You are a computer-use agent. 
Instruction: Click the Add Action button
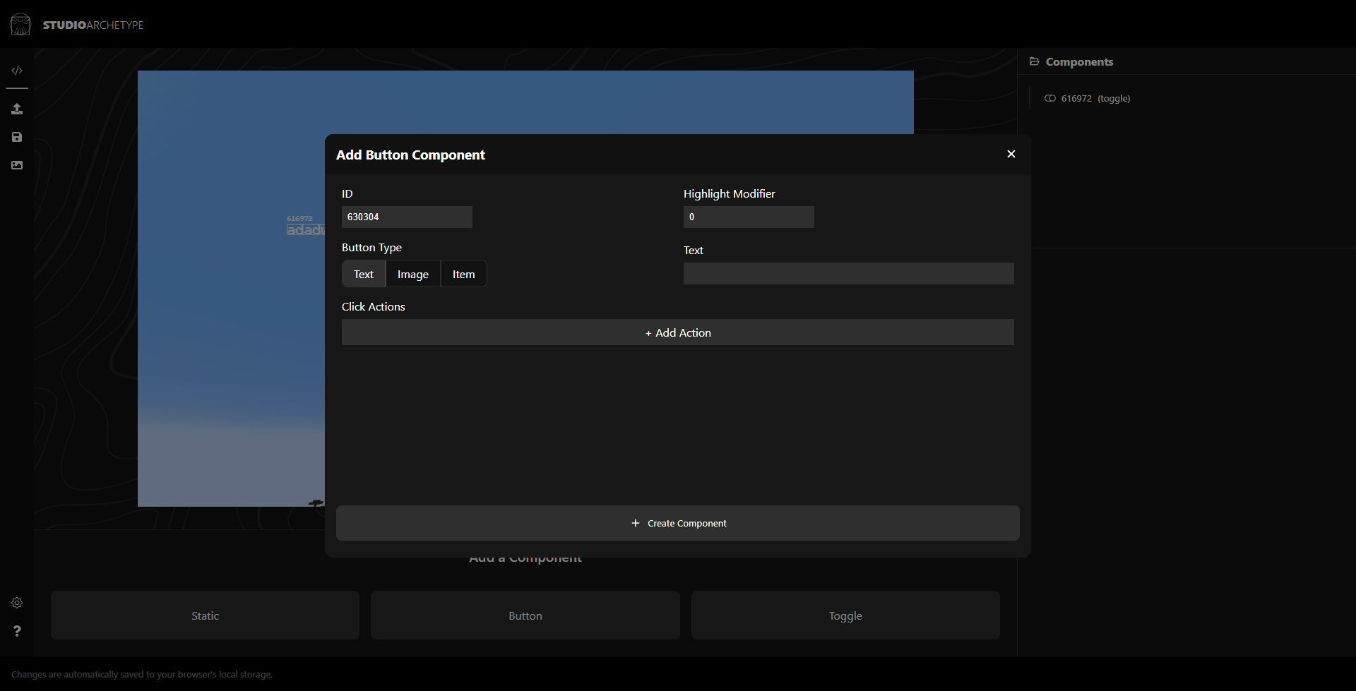pyautogui.click(x=678, y=332)
